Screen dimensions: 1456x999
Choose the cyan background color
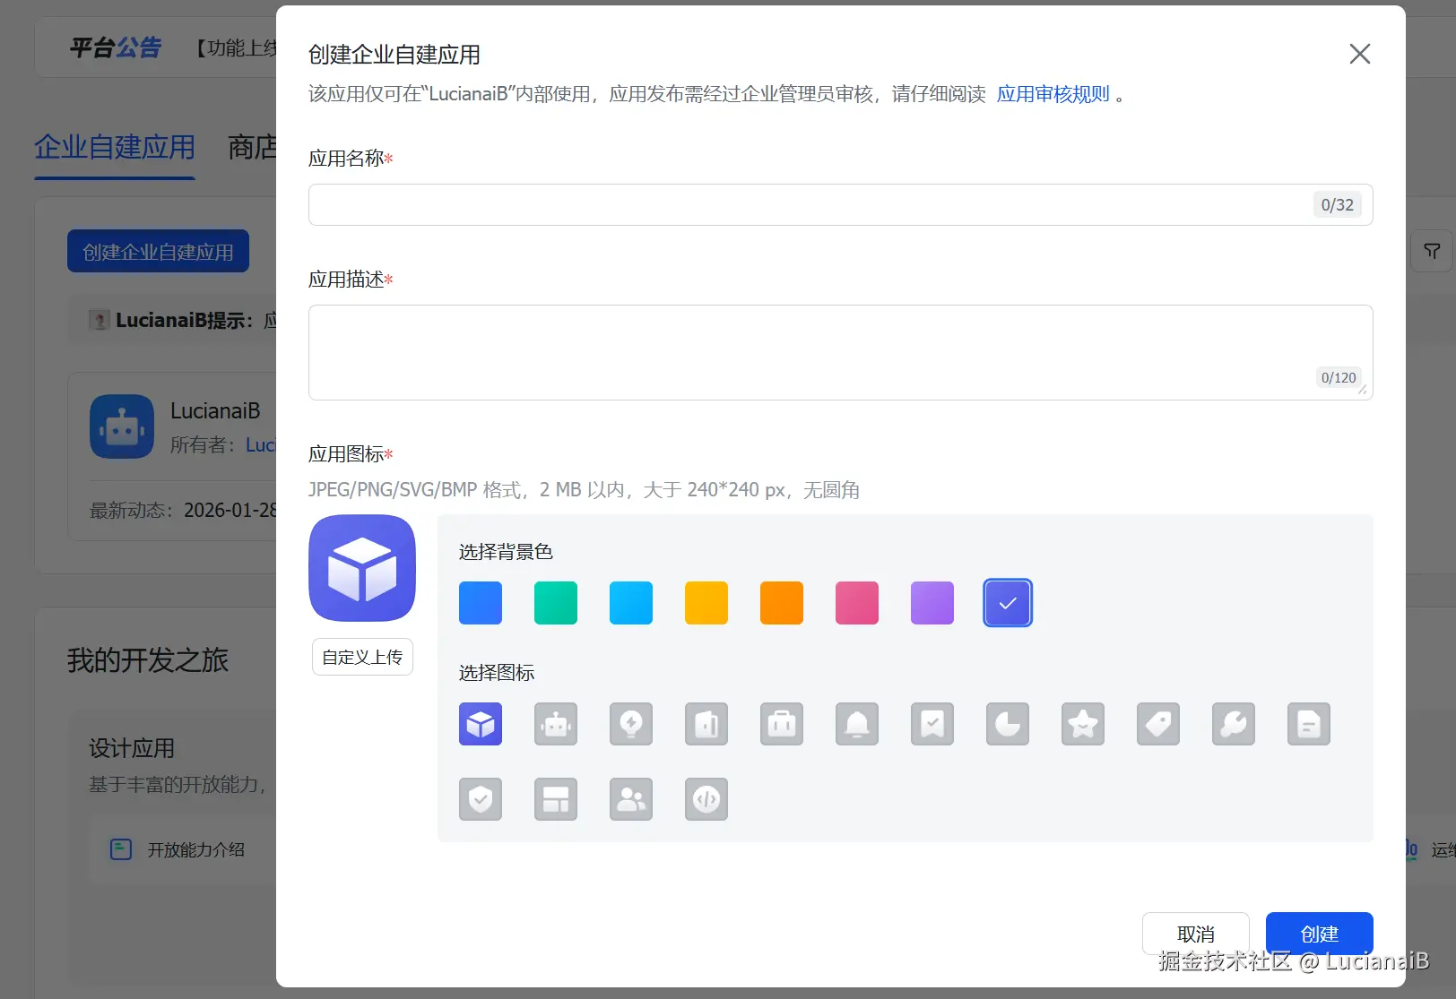631,603
